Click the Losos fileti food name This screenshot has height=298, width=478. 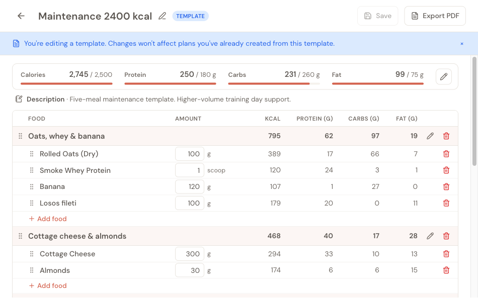coord(58,203)
